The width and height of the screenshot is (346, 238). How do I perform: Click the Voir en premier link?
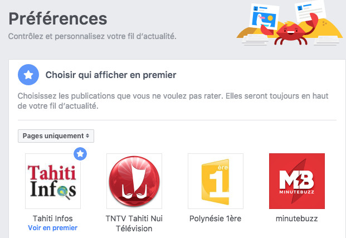(53, 227)
